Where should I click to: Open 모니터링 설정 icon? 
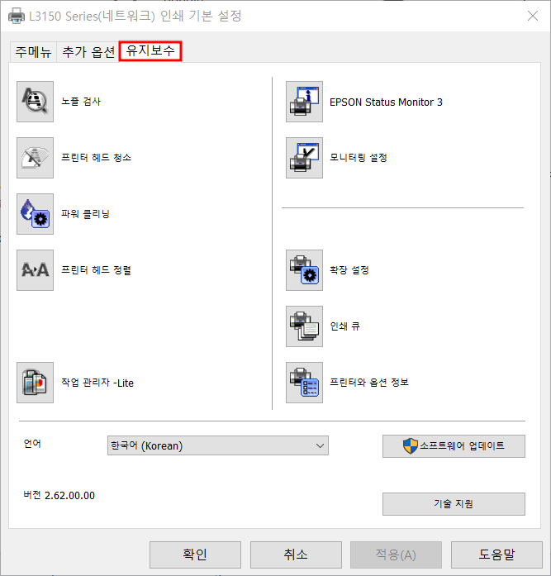click(304, 158)
